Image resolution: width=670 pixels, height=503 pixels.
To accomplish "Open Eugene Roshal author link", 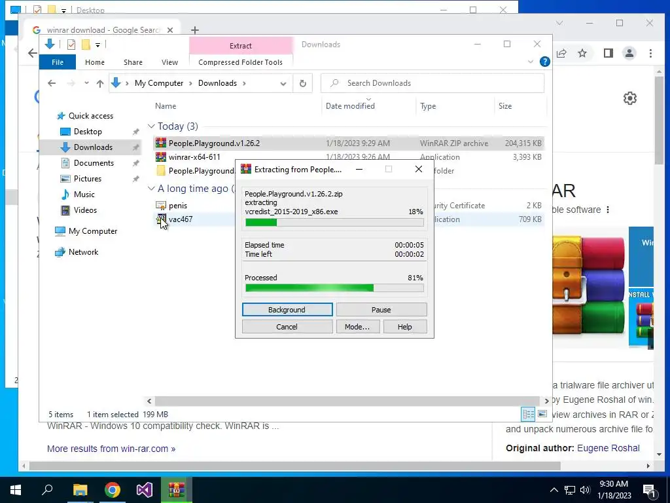I will (608, 448).
